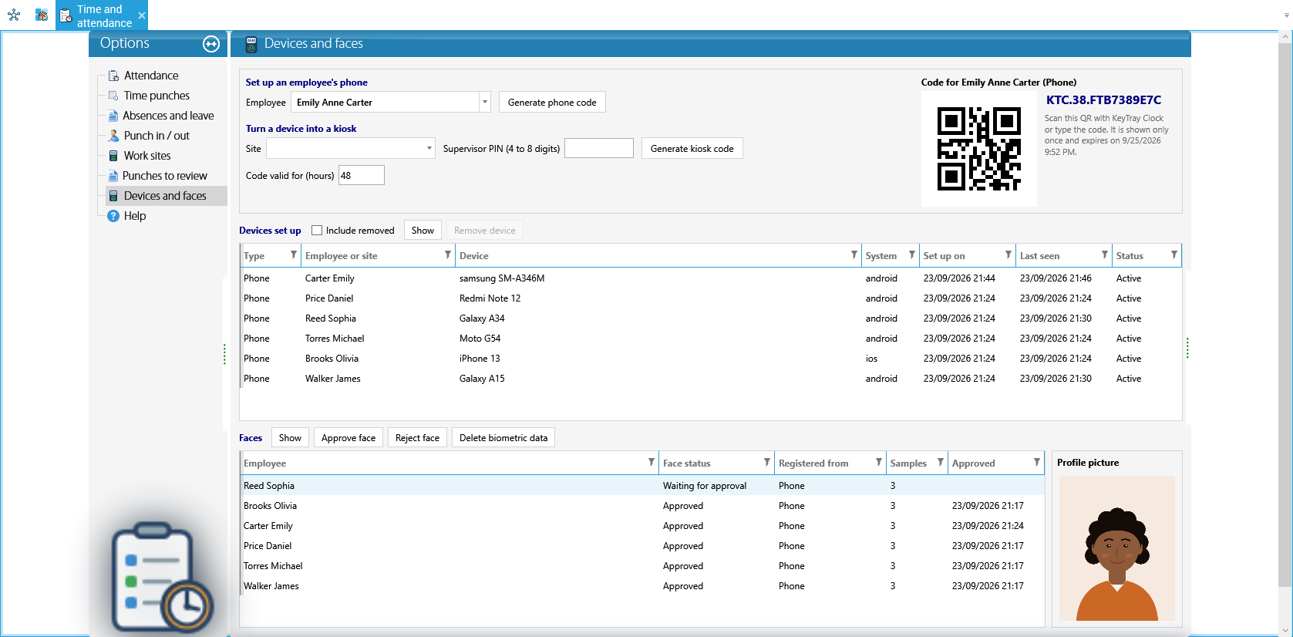The height and width of the screenshot is (637, 1293).
Task: Filter the Registered from column
Action: coord(878,463)
